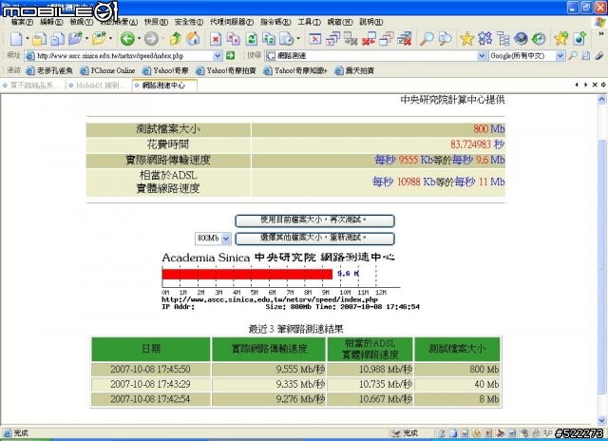Click the multiple stars favorites groups icon
This screenshot has height=441, width=608.
484,39
